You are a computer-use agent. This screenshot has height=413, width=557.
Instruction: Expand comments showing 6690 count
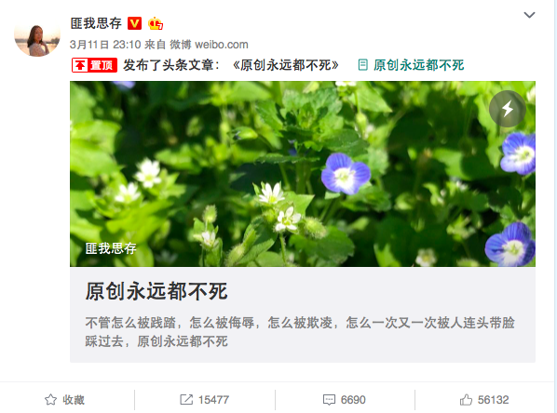point(345,400)
